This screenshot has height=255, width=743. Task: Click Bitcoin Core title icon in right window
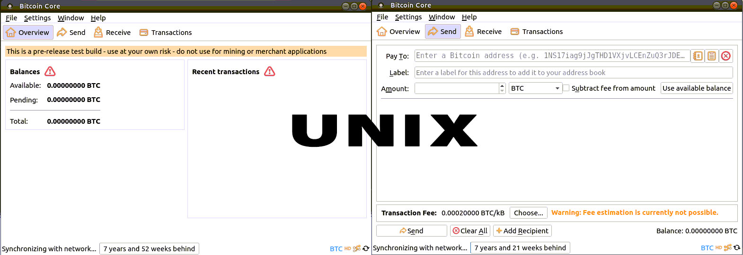(x=380, y=5)
